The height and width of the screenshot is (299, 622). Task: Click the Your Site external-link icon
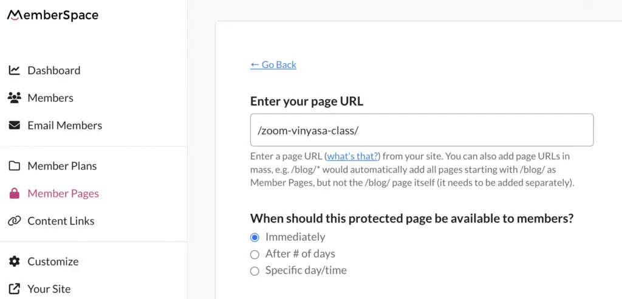click(15, 289)
